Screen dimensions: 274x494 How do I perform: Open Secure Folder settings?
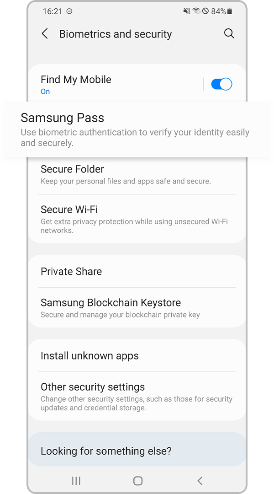pos(137,175)
